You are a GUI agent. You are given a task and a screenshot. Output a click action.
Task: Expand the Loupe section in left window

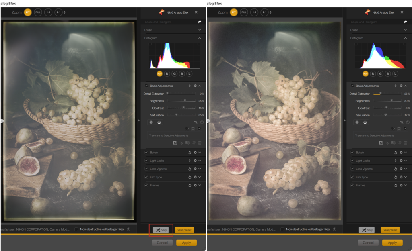coord(200,30)
